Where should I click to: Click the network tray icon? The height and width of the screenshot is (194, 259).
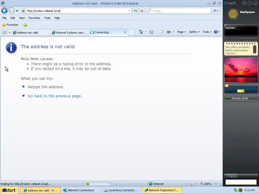[x=235, y=190]
